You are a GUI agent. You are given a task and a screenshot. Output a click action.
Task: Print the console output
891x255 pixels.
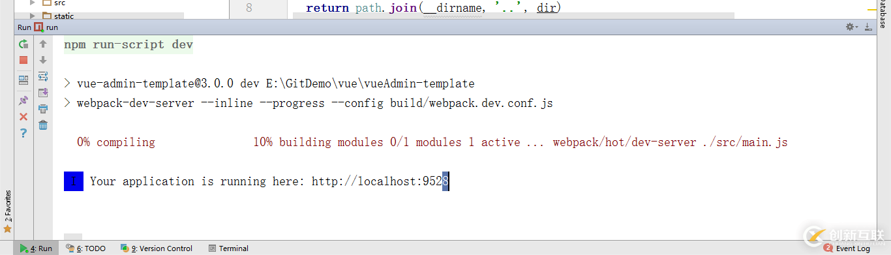pos(43,109)
